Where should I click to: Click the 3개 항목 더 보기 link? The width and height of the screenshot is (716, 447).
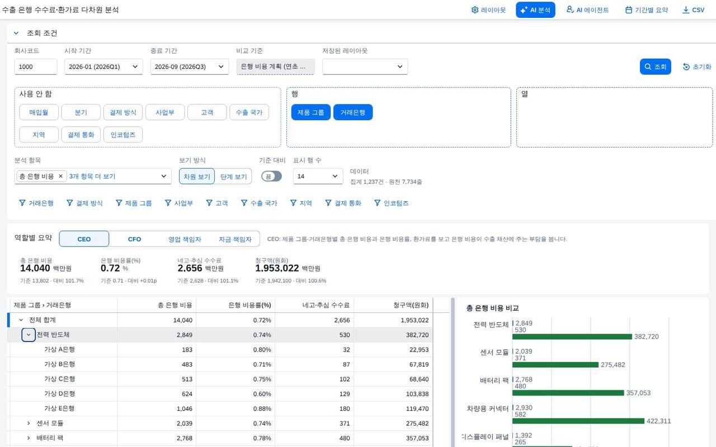92,176
